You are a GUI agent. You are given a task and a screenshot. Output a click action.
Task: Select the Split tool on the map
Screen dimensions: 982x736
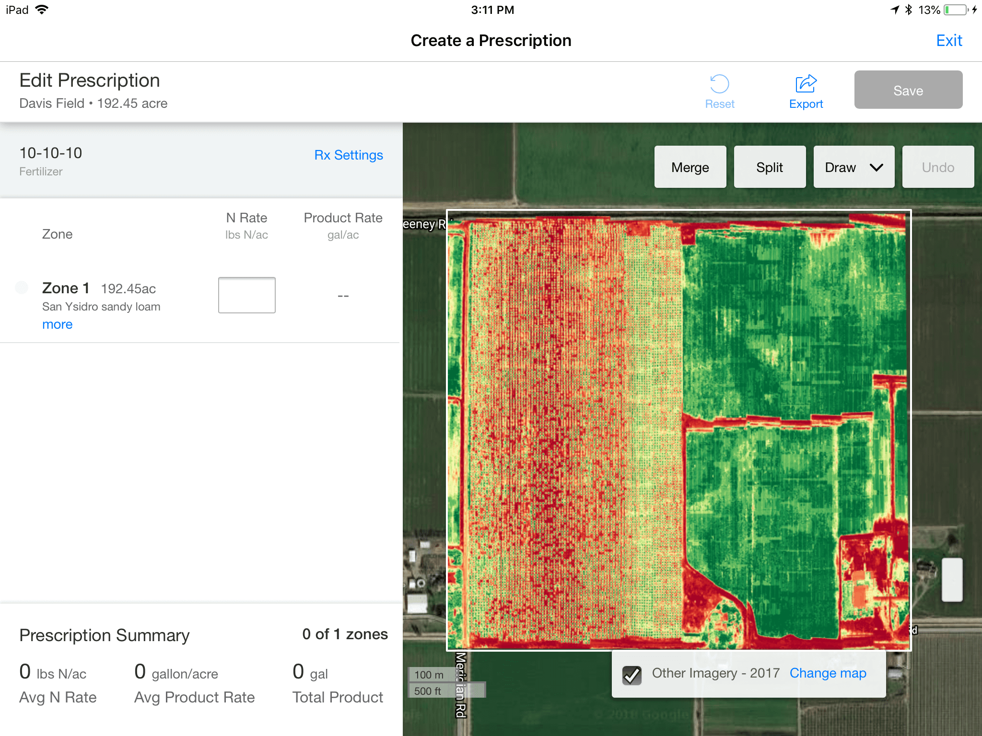[x=770, y=167]
